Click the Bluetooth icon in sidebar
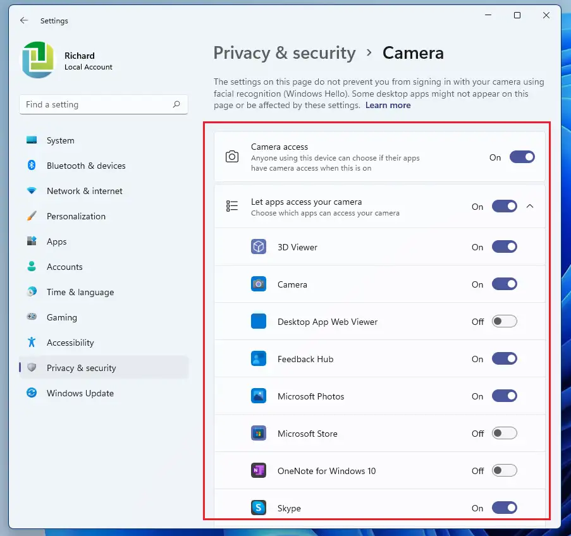 point(32,166)
